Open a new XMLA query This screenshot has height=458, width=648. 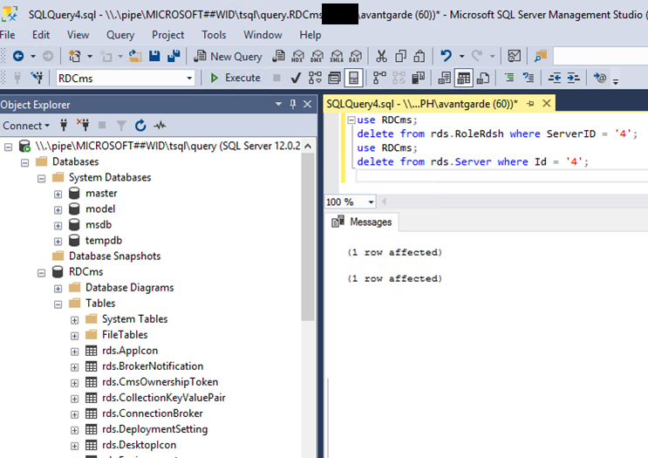pyautogui.click(x=337, y=56)
